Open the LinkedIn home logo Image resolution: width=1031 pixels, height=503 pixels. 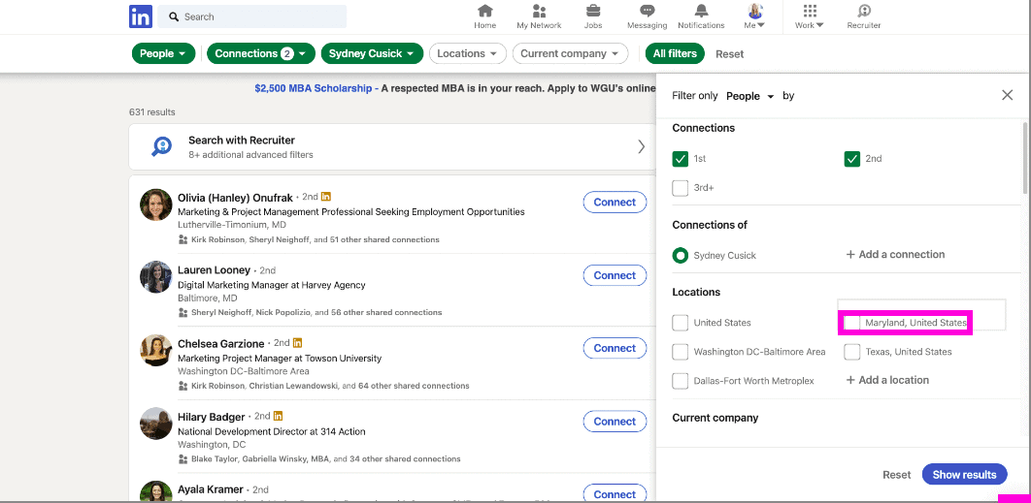pos(141,16)
